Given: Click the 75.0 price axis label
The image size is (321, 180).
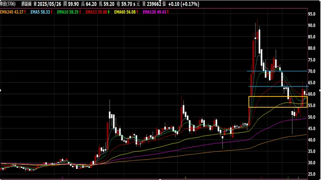Looking at the screenshot, I should click(x=311, y=60).
